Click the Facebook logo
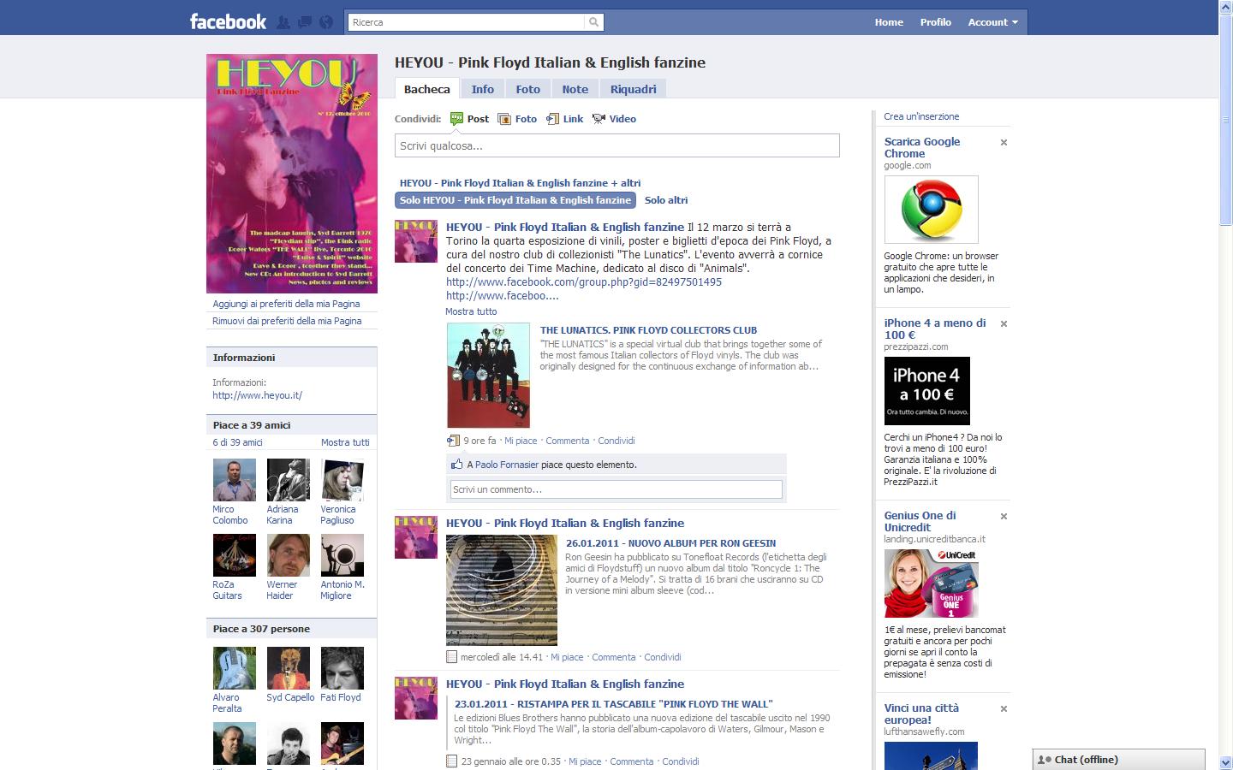This screenshot has width=1233, height=770. pyautogui.click(x=228, y=21)
